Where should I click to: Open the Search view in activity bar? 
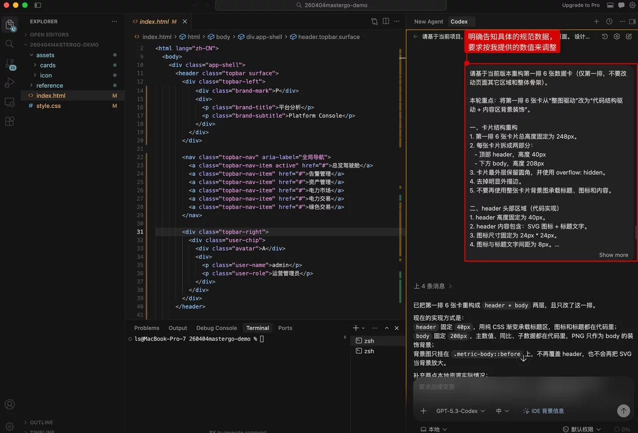pyautogui.click(x=9, y=44)
